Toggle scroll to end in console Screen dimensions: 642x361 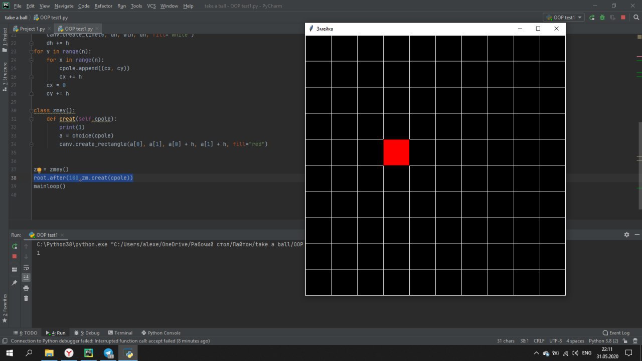26,277
